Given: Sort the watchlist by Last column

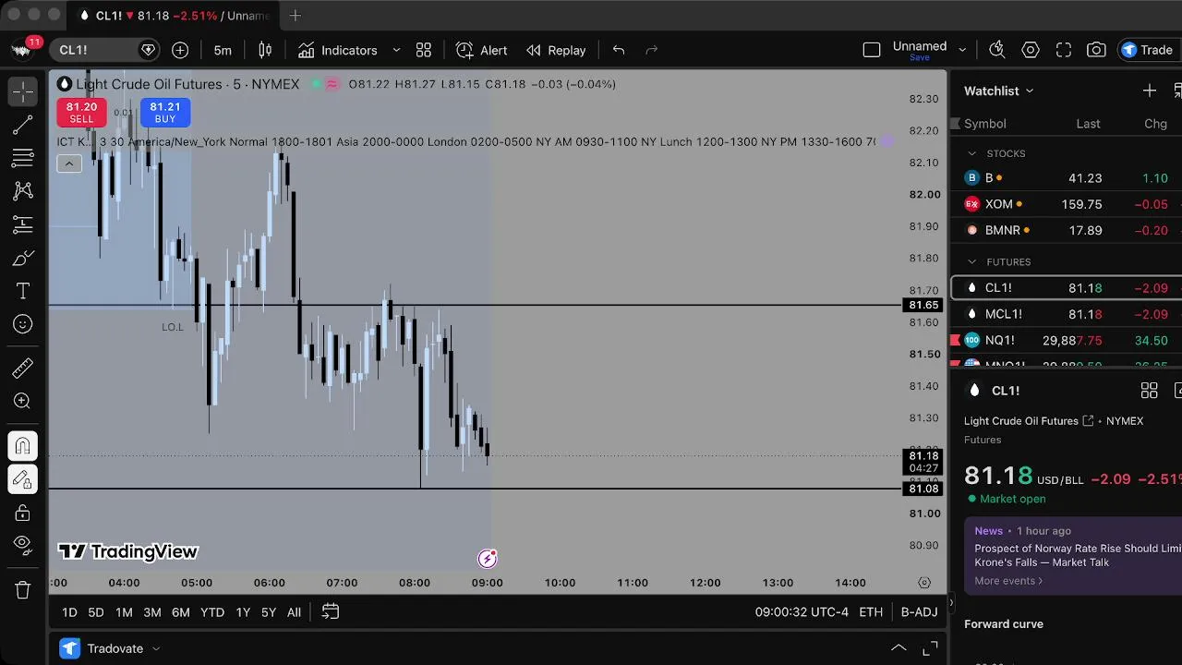Looking at the screenshot, I should [1088, 124].
